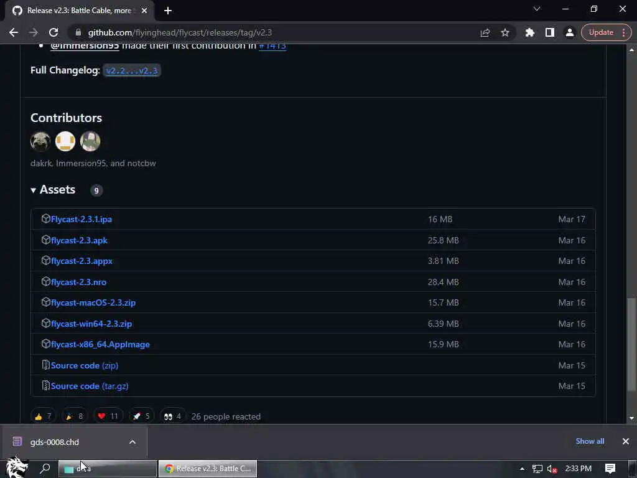637x478 pixels.
Task: Open dakrk contributor avatar
Action: click(x=40, y=141)
